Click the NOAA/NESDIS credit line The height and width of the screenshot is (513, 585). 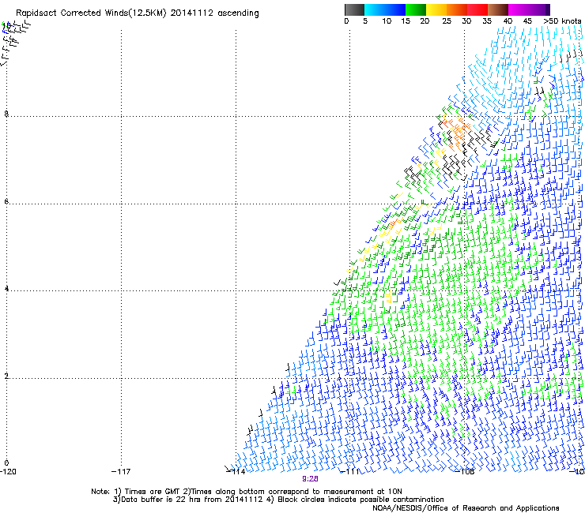466,508
